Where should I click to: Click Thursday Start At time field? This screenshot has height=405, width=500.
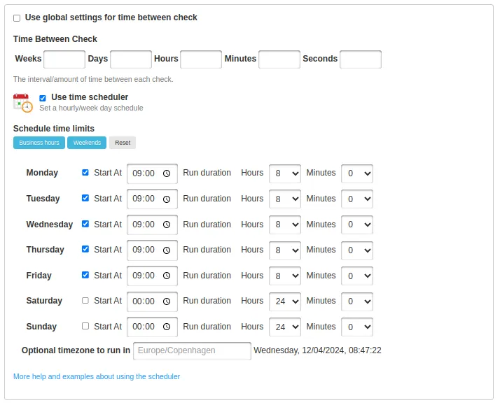click(152, 250)
